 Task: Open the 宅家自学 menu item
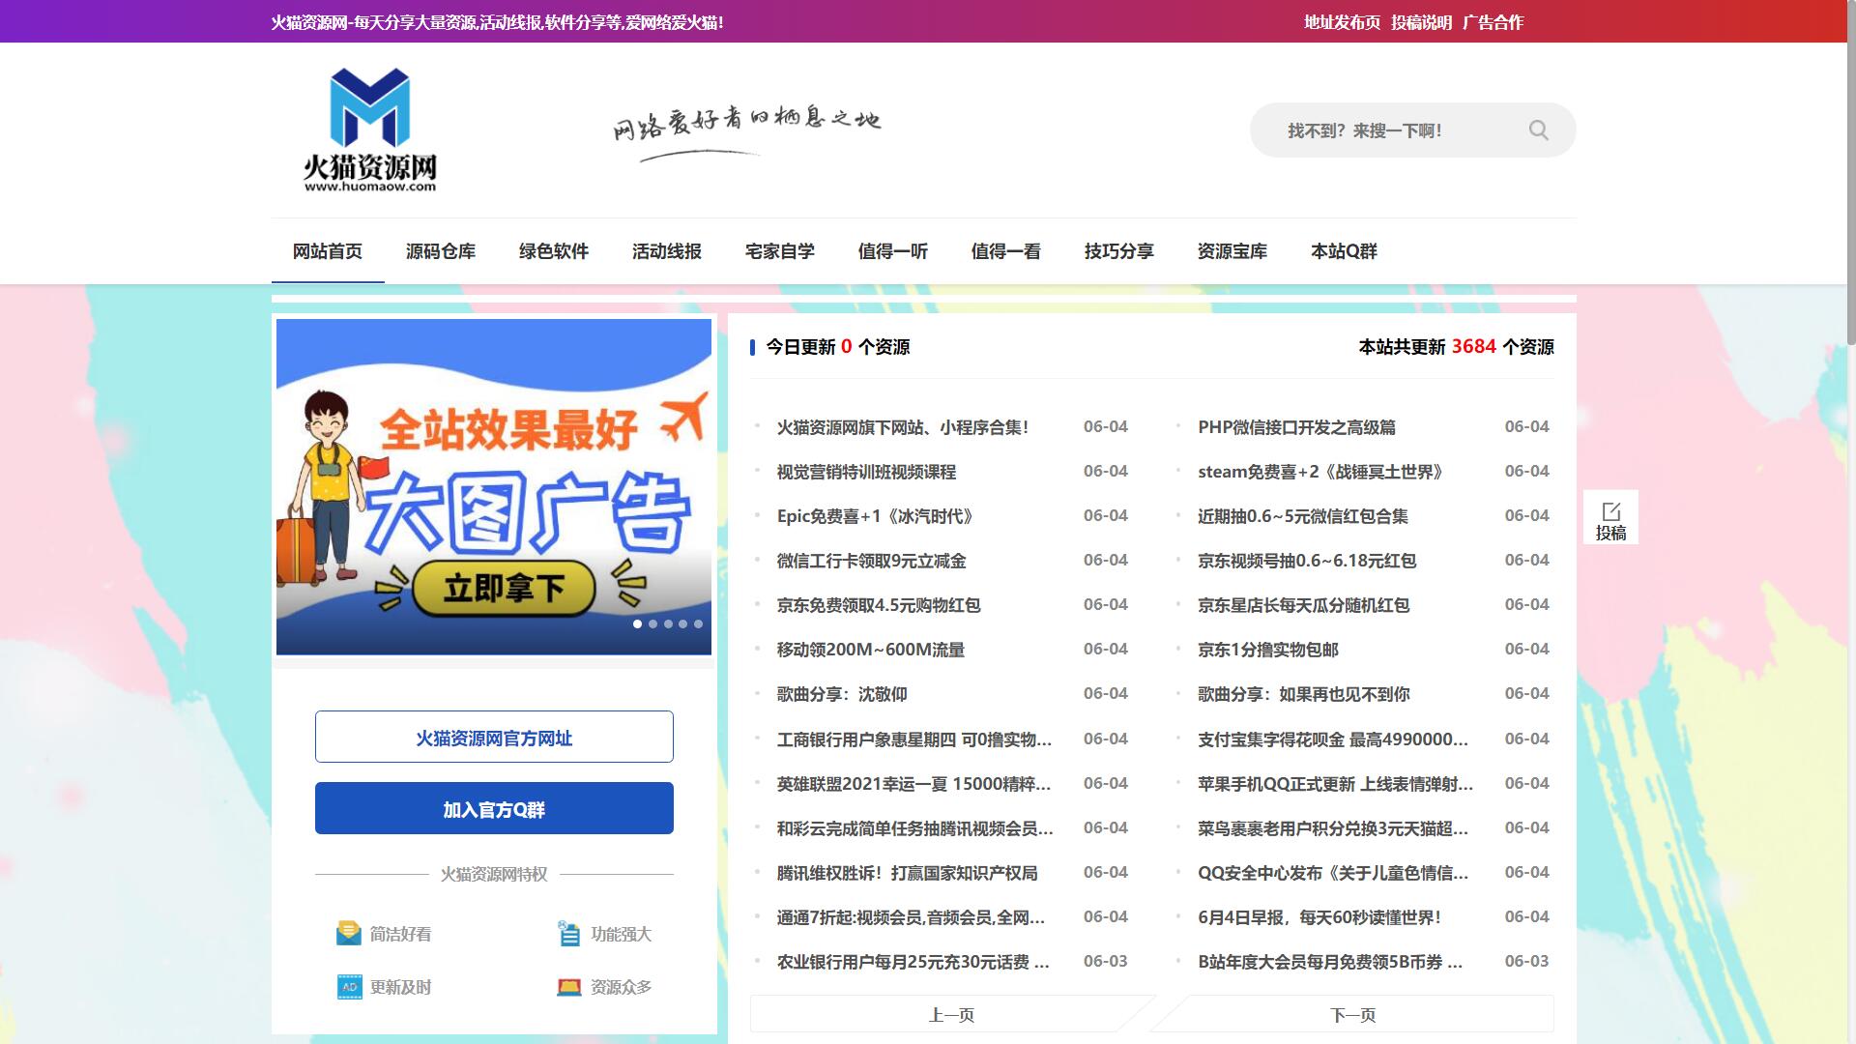click(780, 251)
